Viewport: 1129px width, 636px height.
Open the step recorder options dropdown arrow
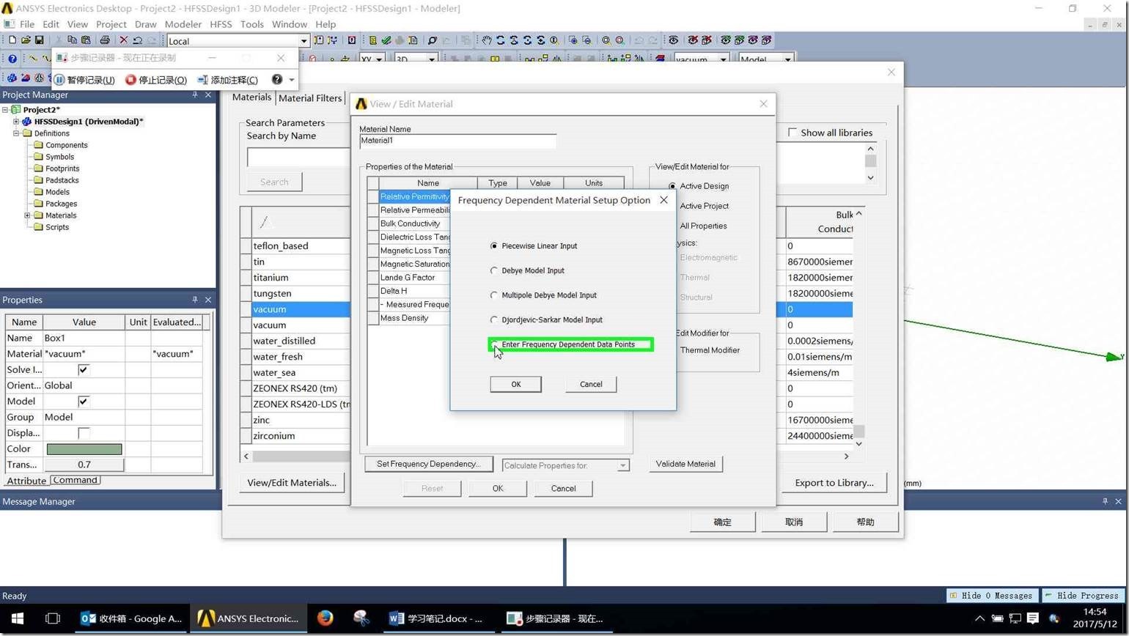tap(292, 80)
